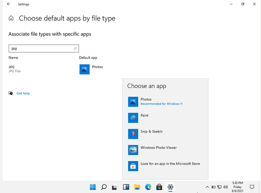Screen dimensions: 261x193
Task: Click the .jpg file type row
Action: (14, 69)
